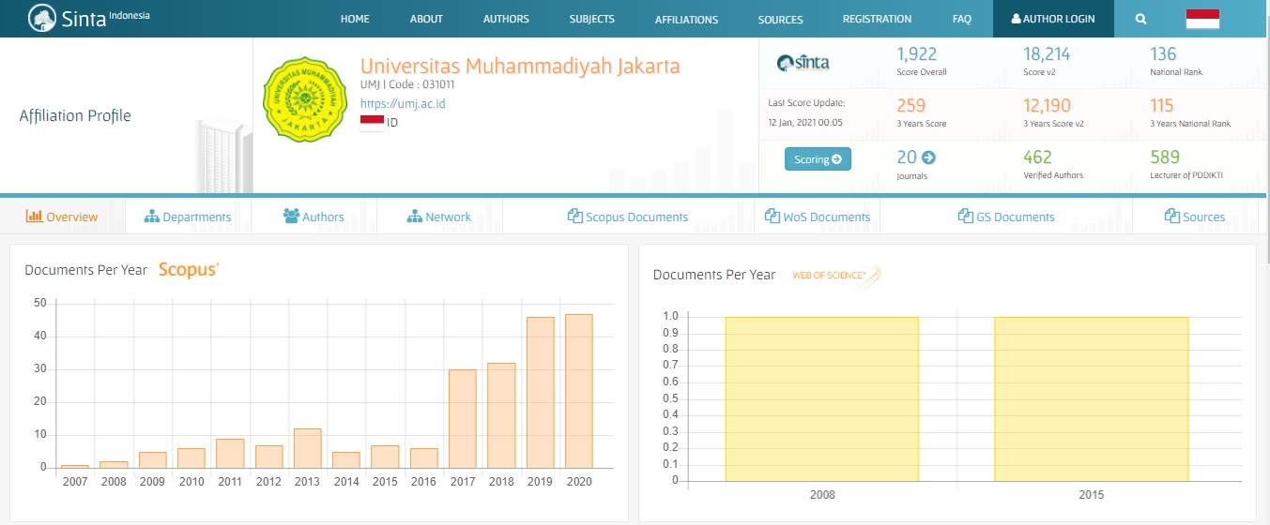Click the Affiliation Profile label

pyautogui.click(x=75, y=116)
